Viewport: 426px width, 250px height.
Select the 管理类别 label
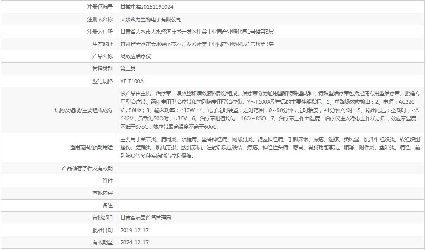(102, 69)
